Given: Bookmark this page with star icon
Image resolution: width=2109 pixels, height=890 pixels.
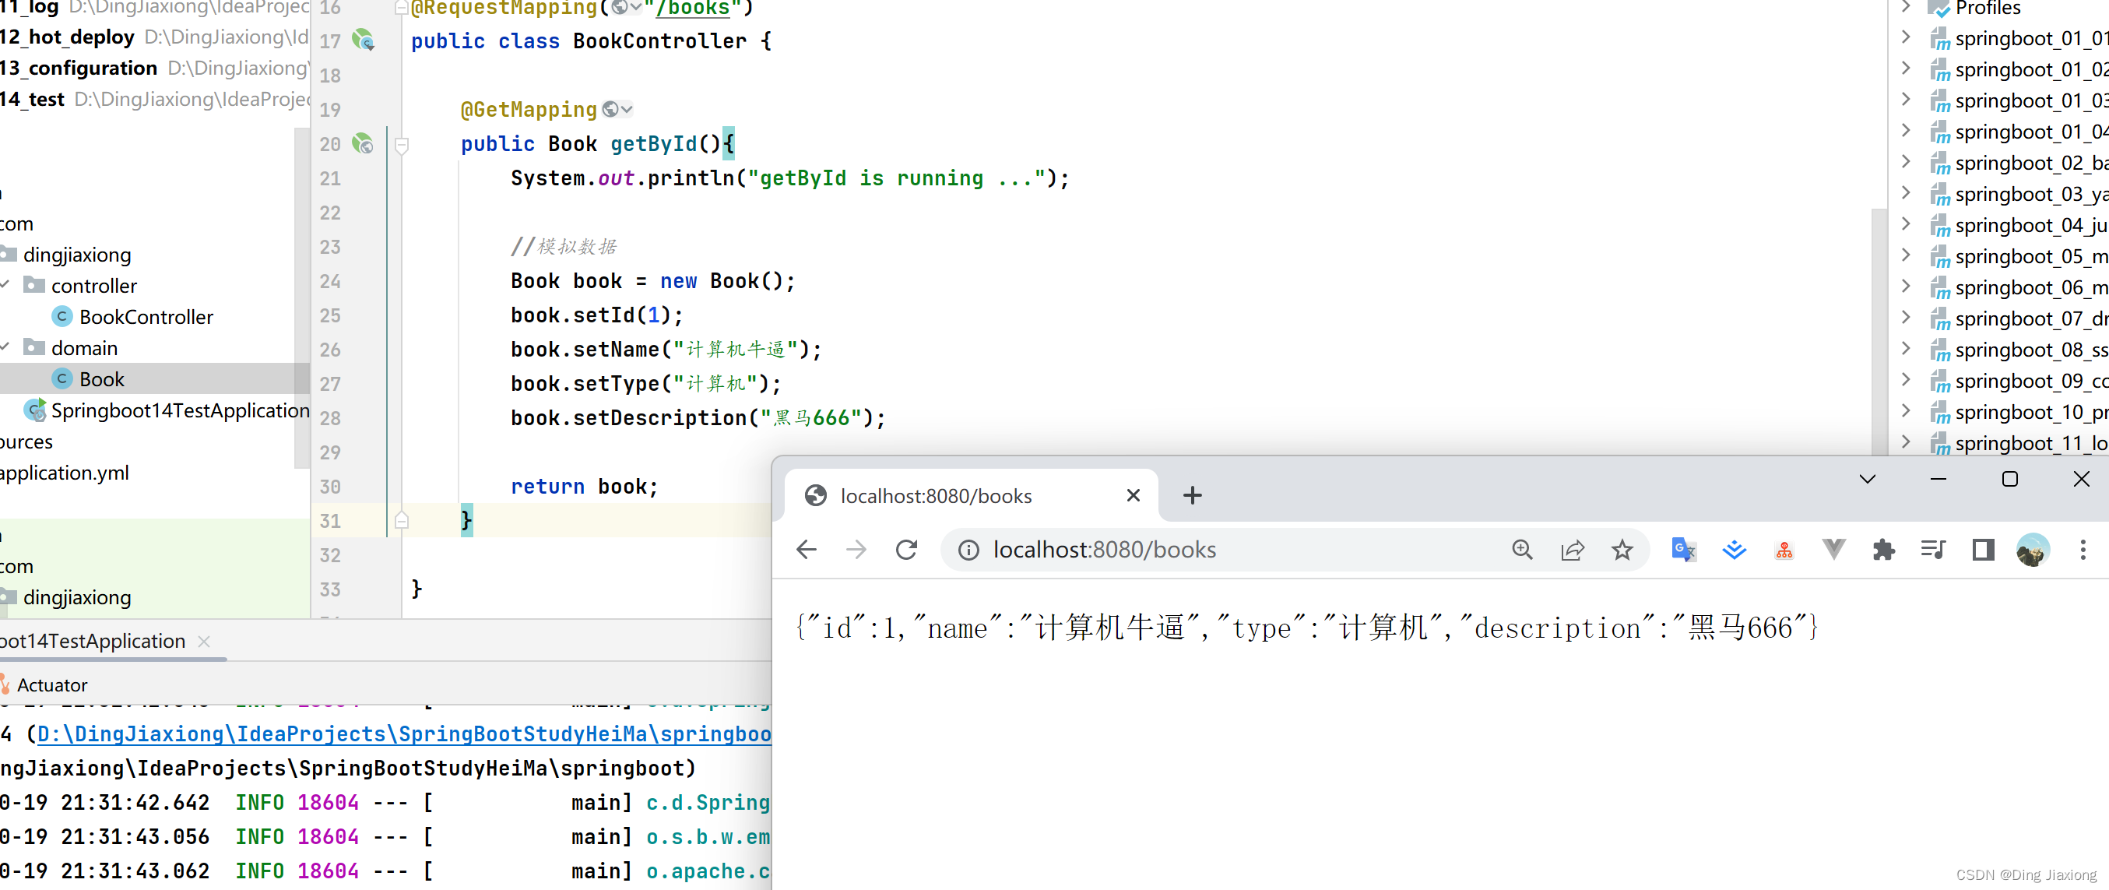Looking at the screenshot, I should tap(1622, 550).
